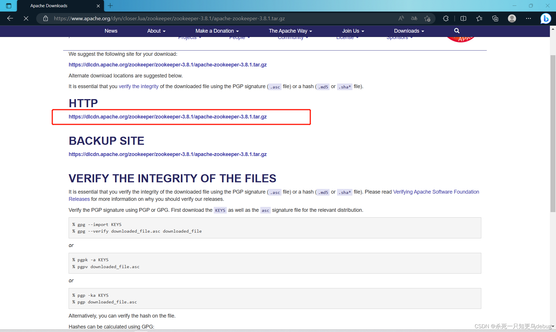This screenshot has height=332, width=556.
Task: Expand the Downloads dropdown menu
Action: (x=407, y=31)
